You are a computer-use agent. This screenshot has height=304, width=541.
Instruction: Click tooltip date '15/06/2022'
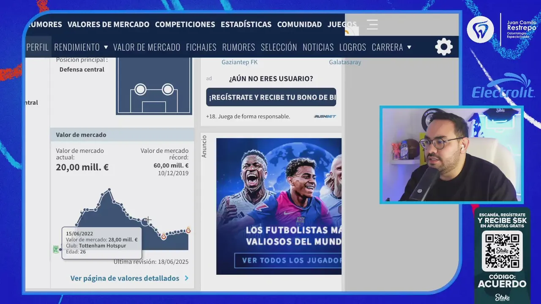(79, 233)
